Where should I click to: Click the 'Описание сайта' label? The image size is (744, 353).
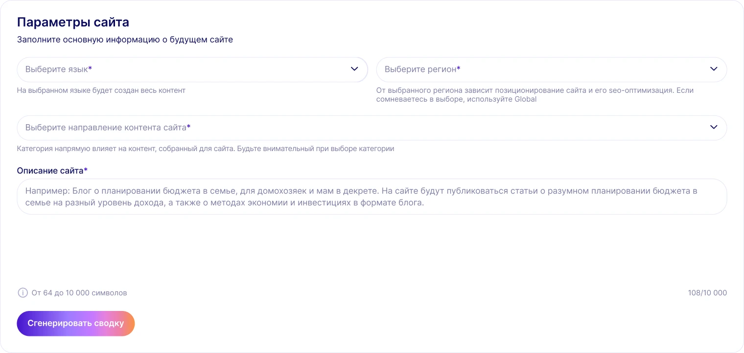tap(52, 170)
